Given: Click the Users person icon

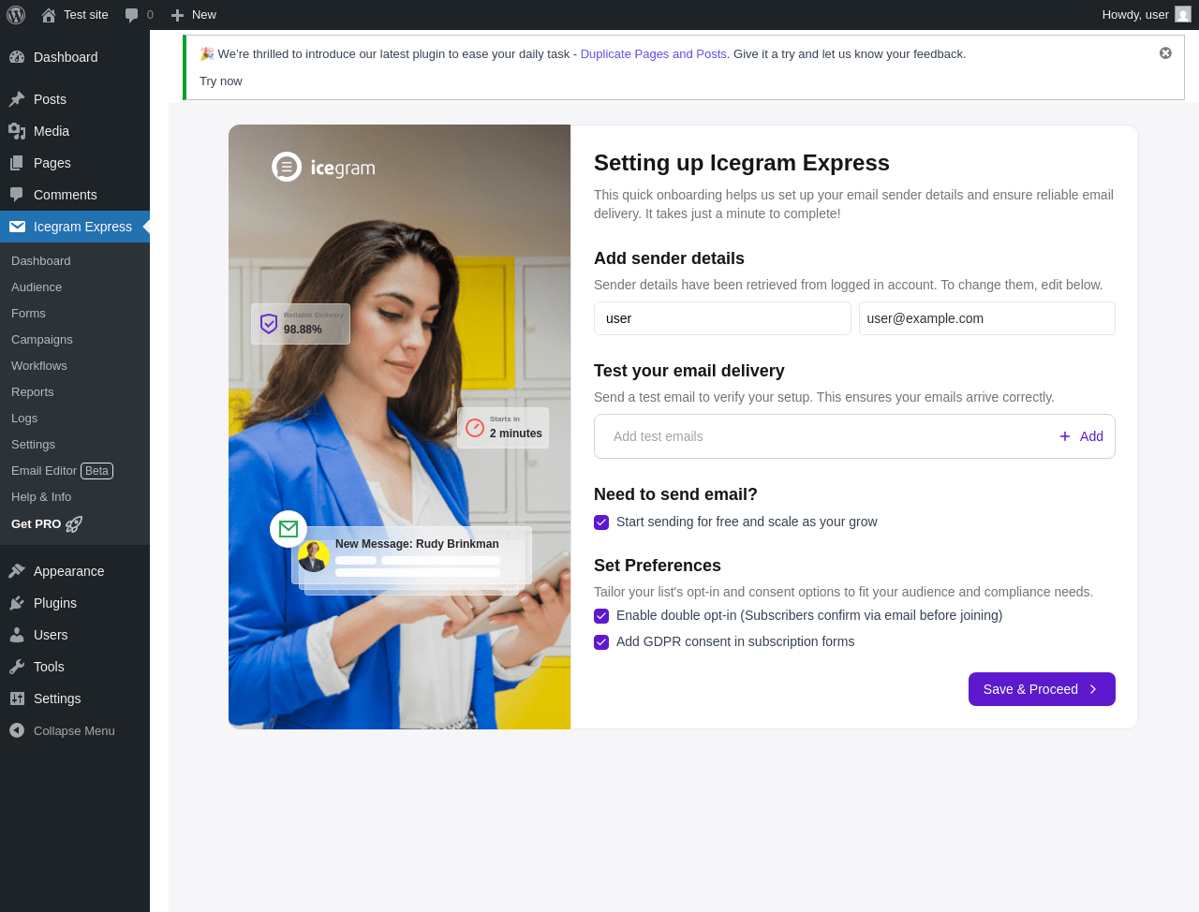Looking at the screenshot, I should 17,635.
